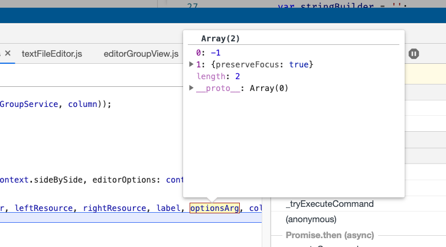Click the rightResource parameter in code
The width and height of the screenshot is (446, 247).
pos(115,208)
